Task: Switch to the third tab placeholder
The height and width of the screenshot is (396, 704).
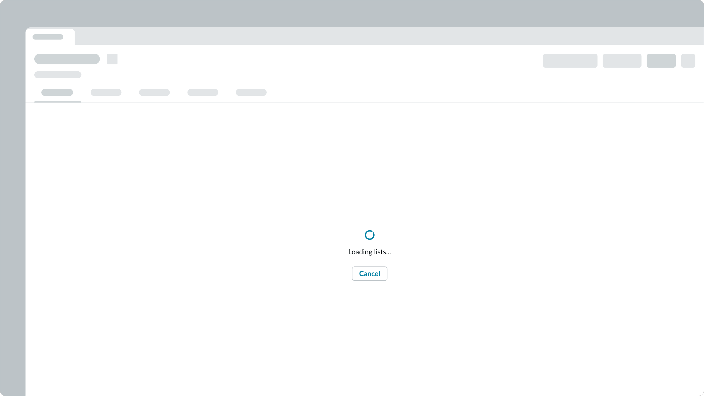Action: tap(154, 93)
